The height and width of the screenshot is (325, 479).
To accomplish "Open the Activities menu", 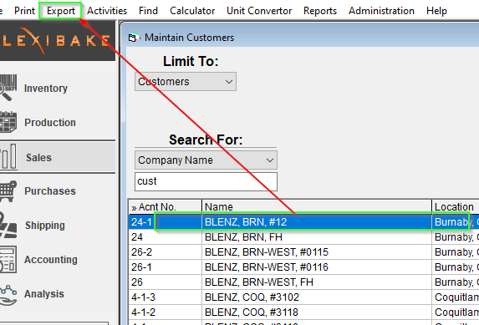I will (x=107, y=11).
